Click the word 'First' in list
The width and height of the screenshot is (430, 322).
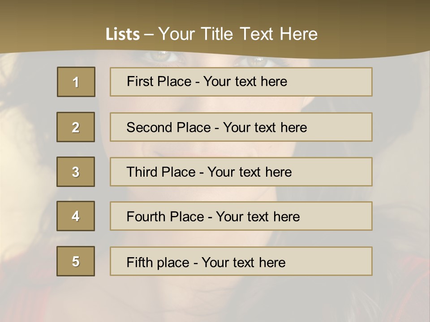click(140, 81)
